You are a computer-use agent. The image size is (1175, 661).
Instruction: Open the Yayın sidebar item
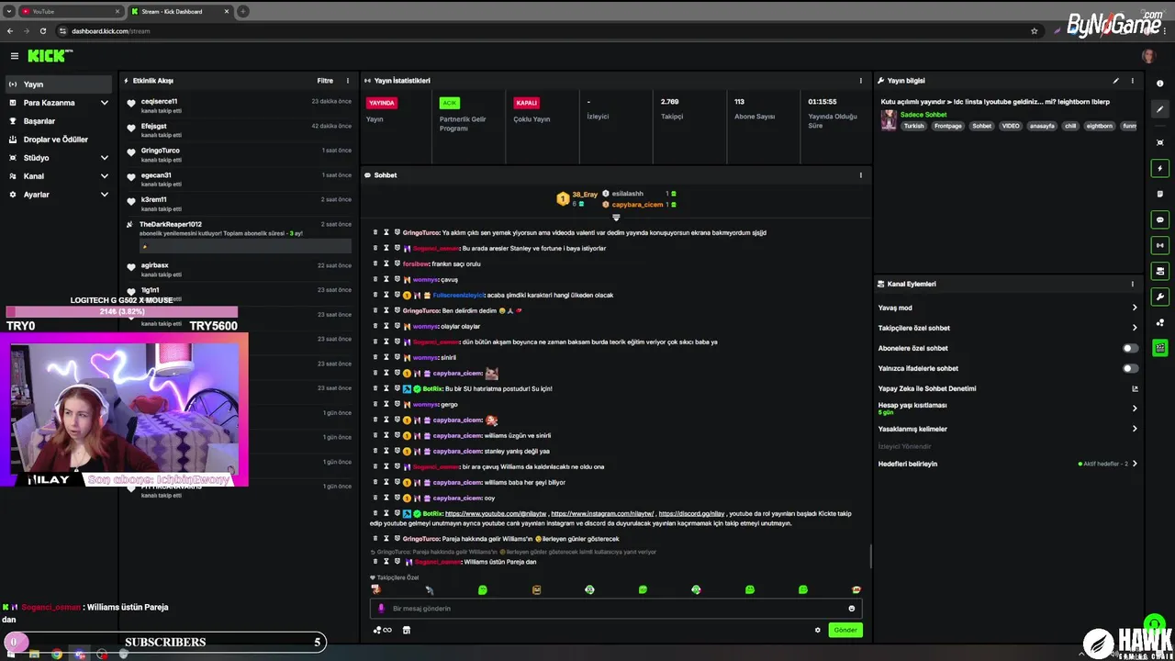click(x=59, y=84)
